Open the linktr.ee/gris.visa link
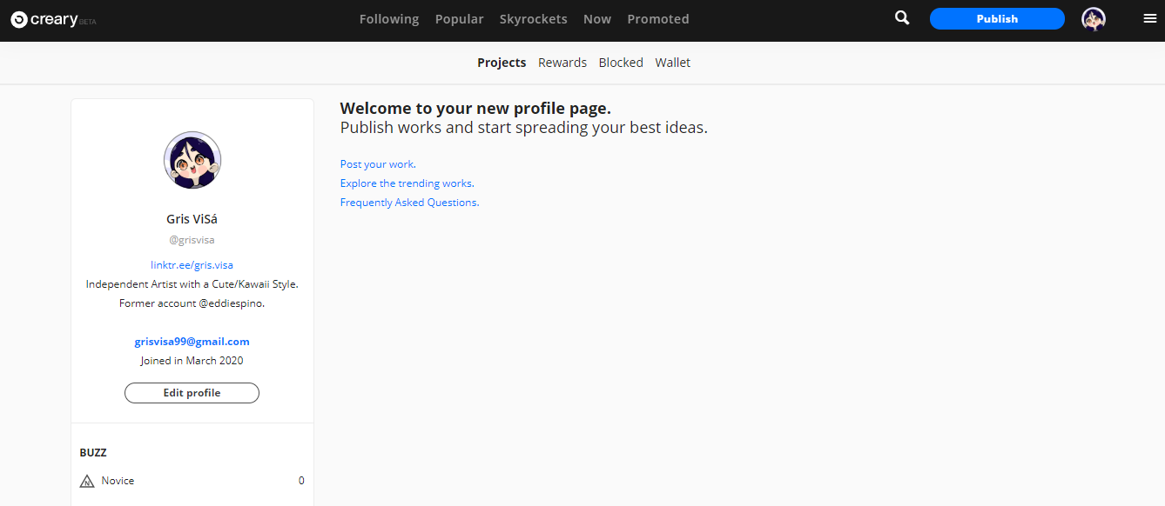 [192, 265]
